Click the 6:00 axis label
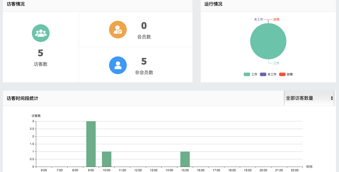 pos(44,170)
